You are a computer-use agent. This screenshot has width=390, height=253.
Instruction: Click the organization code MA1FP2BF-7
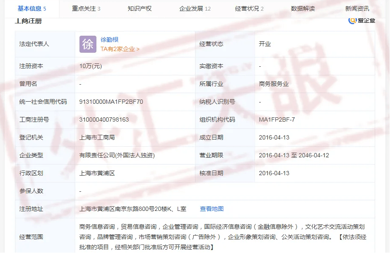coord(277,119)
